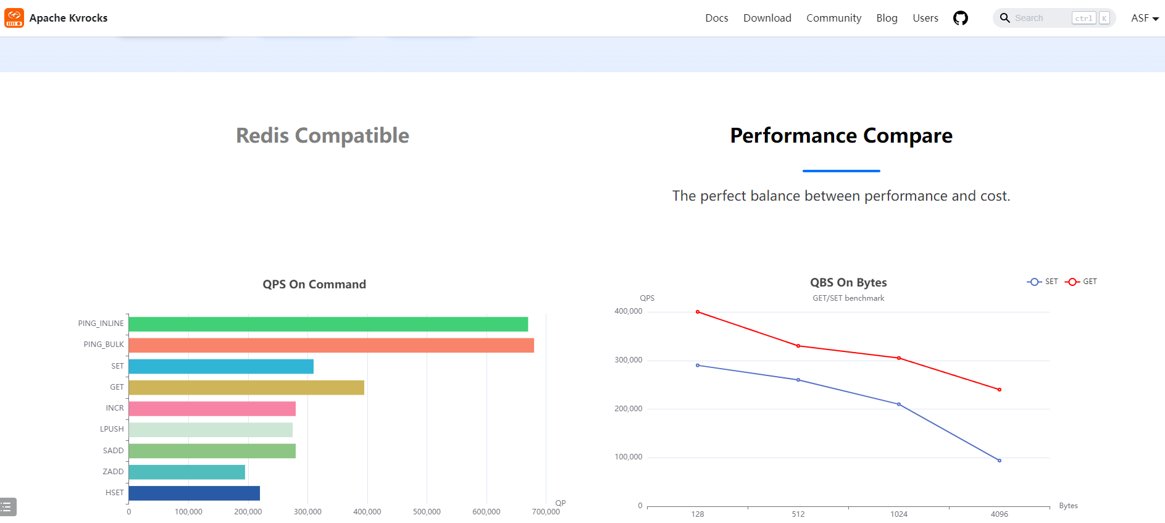Click the gold GET bar
Viewport: 1165px width, 523px height.
pos(246,387)
